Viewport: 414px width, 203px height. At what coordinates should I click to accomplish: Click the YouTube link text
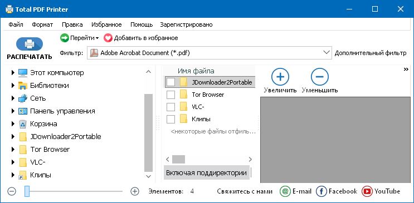[x=387, y=191]
